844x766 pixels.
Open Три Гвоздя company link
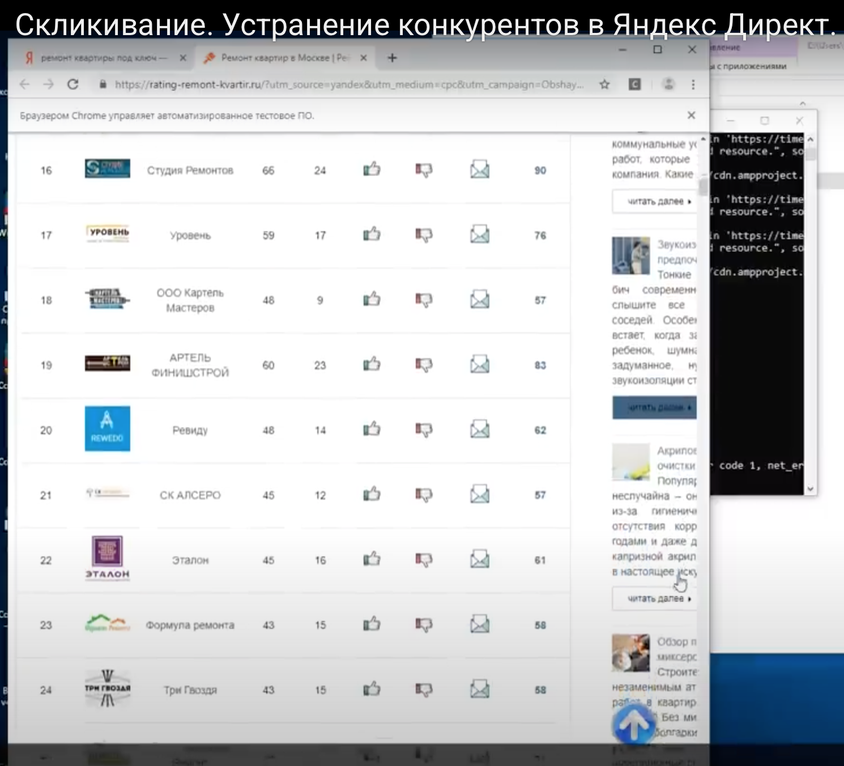(x=190, y=690)
